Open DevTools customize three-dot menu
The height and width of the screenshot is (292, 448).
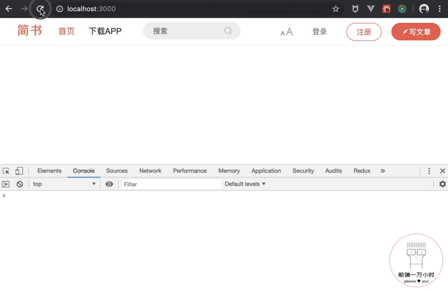point(429,171)
